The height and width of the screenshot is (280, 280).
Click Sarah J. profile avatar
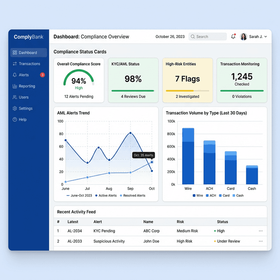[243, 37]
